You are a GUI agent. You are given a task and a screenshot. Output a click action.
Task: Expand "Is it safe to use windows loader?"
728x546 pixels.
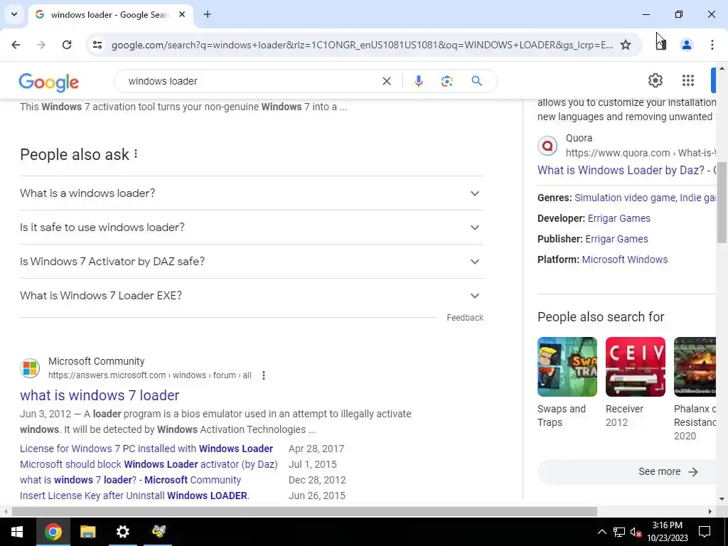(x=252, y=227)
